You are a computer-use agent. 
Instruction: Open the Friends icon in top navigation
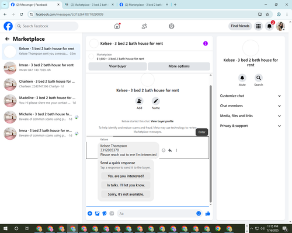[144, 26]
